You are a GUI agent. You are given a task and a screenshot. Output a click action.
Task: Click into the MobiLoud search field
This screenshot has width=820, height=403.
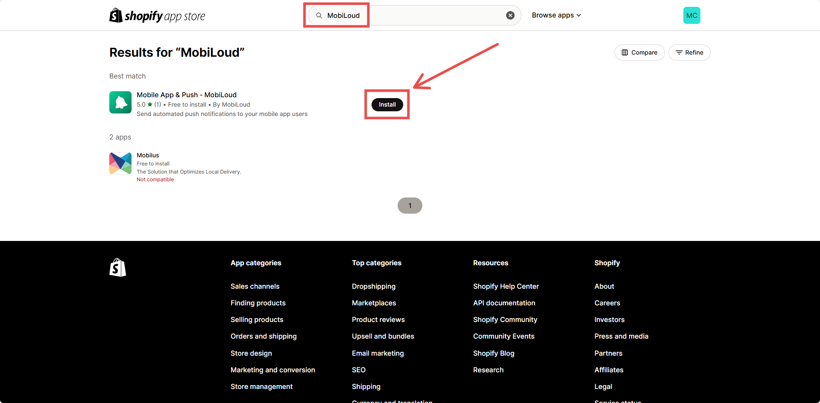414,15
